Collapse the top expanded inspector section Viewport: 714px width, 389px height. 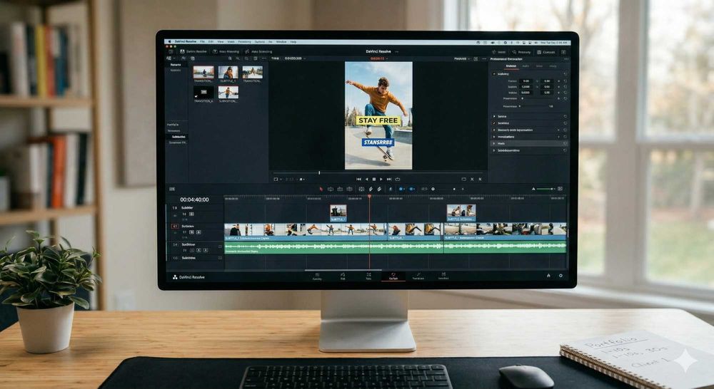[x=494, y=74]
